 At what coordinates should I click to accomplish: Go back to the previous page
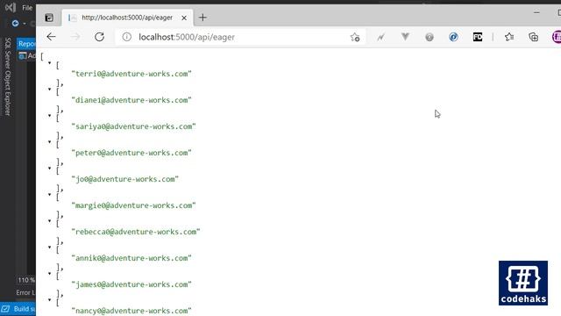(51, 37)
